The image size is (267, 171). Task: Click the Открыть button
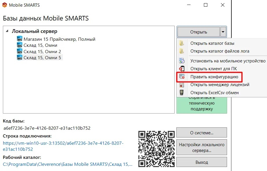[x=199, y=32]
